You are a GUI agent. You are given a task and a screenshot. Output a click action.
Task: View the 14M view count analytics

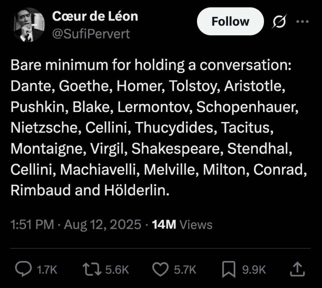coord(164,225)
